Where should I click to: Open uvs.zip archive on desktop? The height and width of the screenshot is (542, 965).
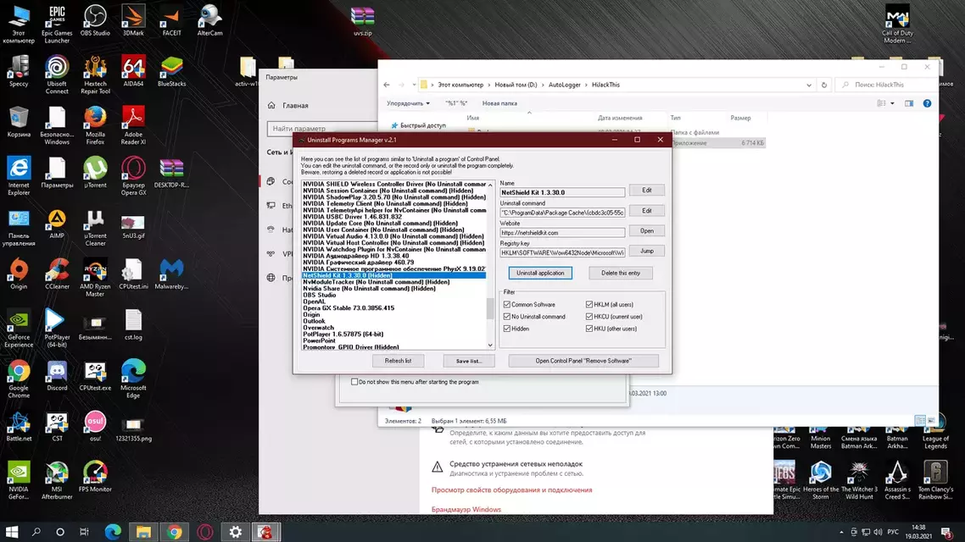(x=362, y=20)
